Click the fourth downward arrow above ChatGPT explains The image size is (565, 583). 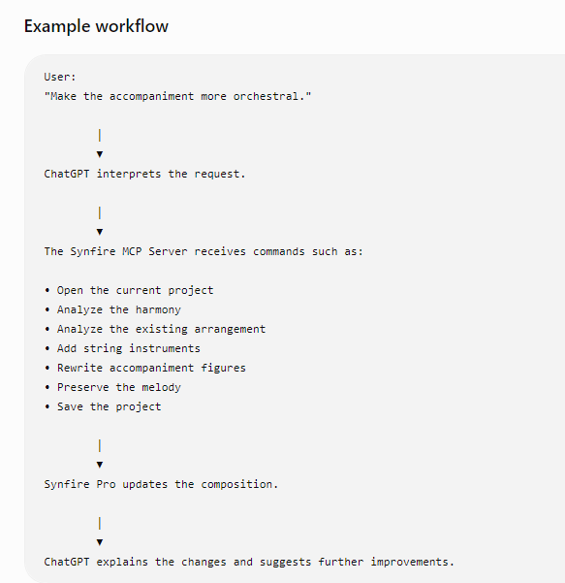tap(100, 542)
